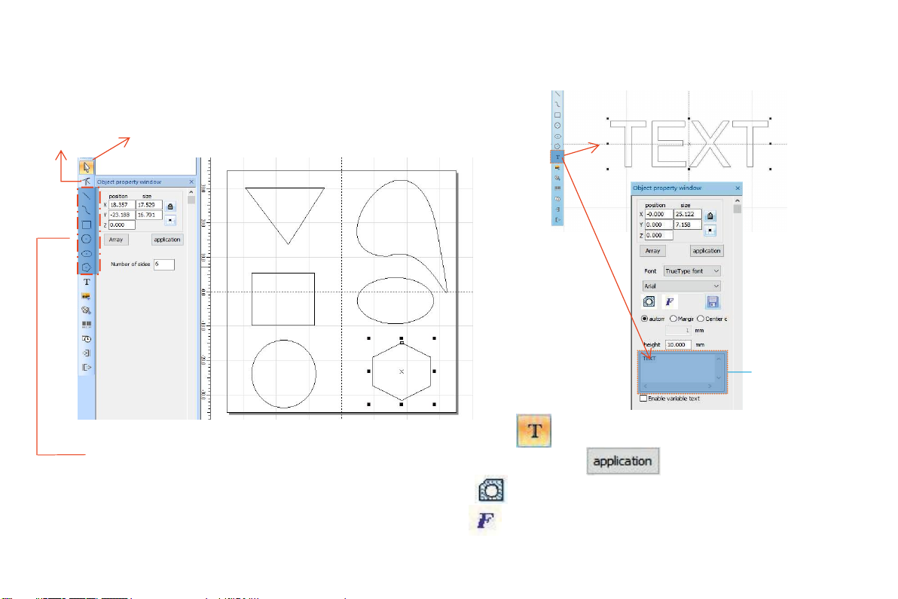Click the save floppy disk icon in text panel
This screenshot has width=898, height=599.
713,302
